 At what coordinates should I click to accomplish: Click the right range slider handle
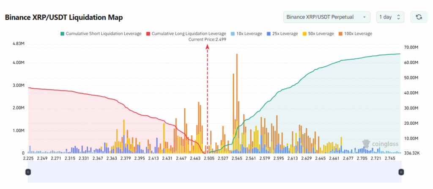401,172
